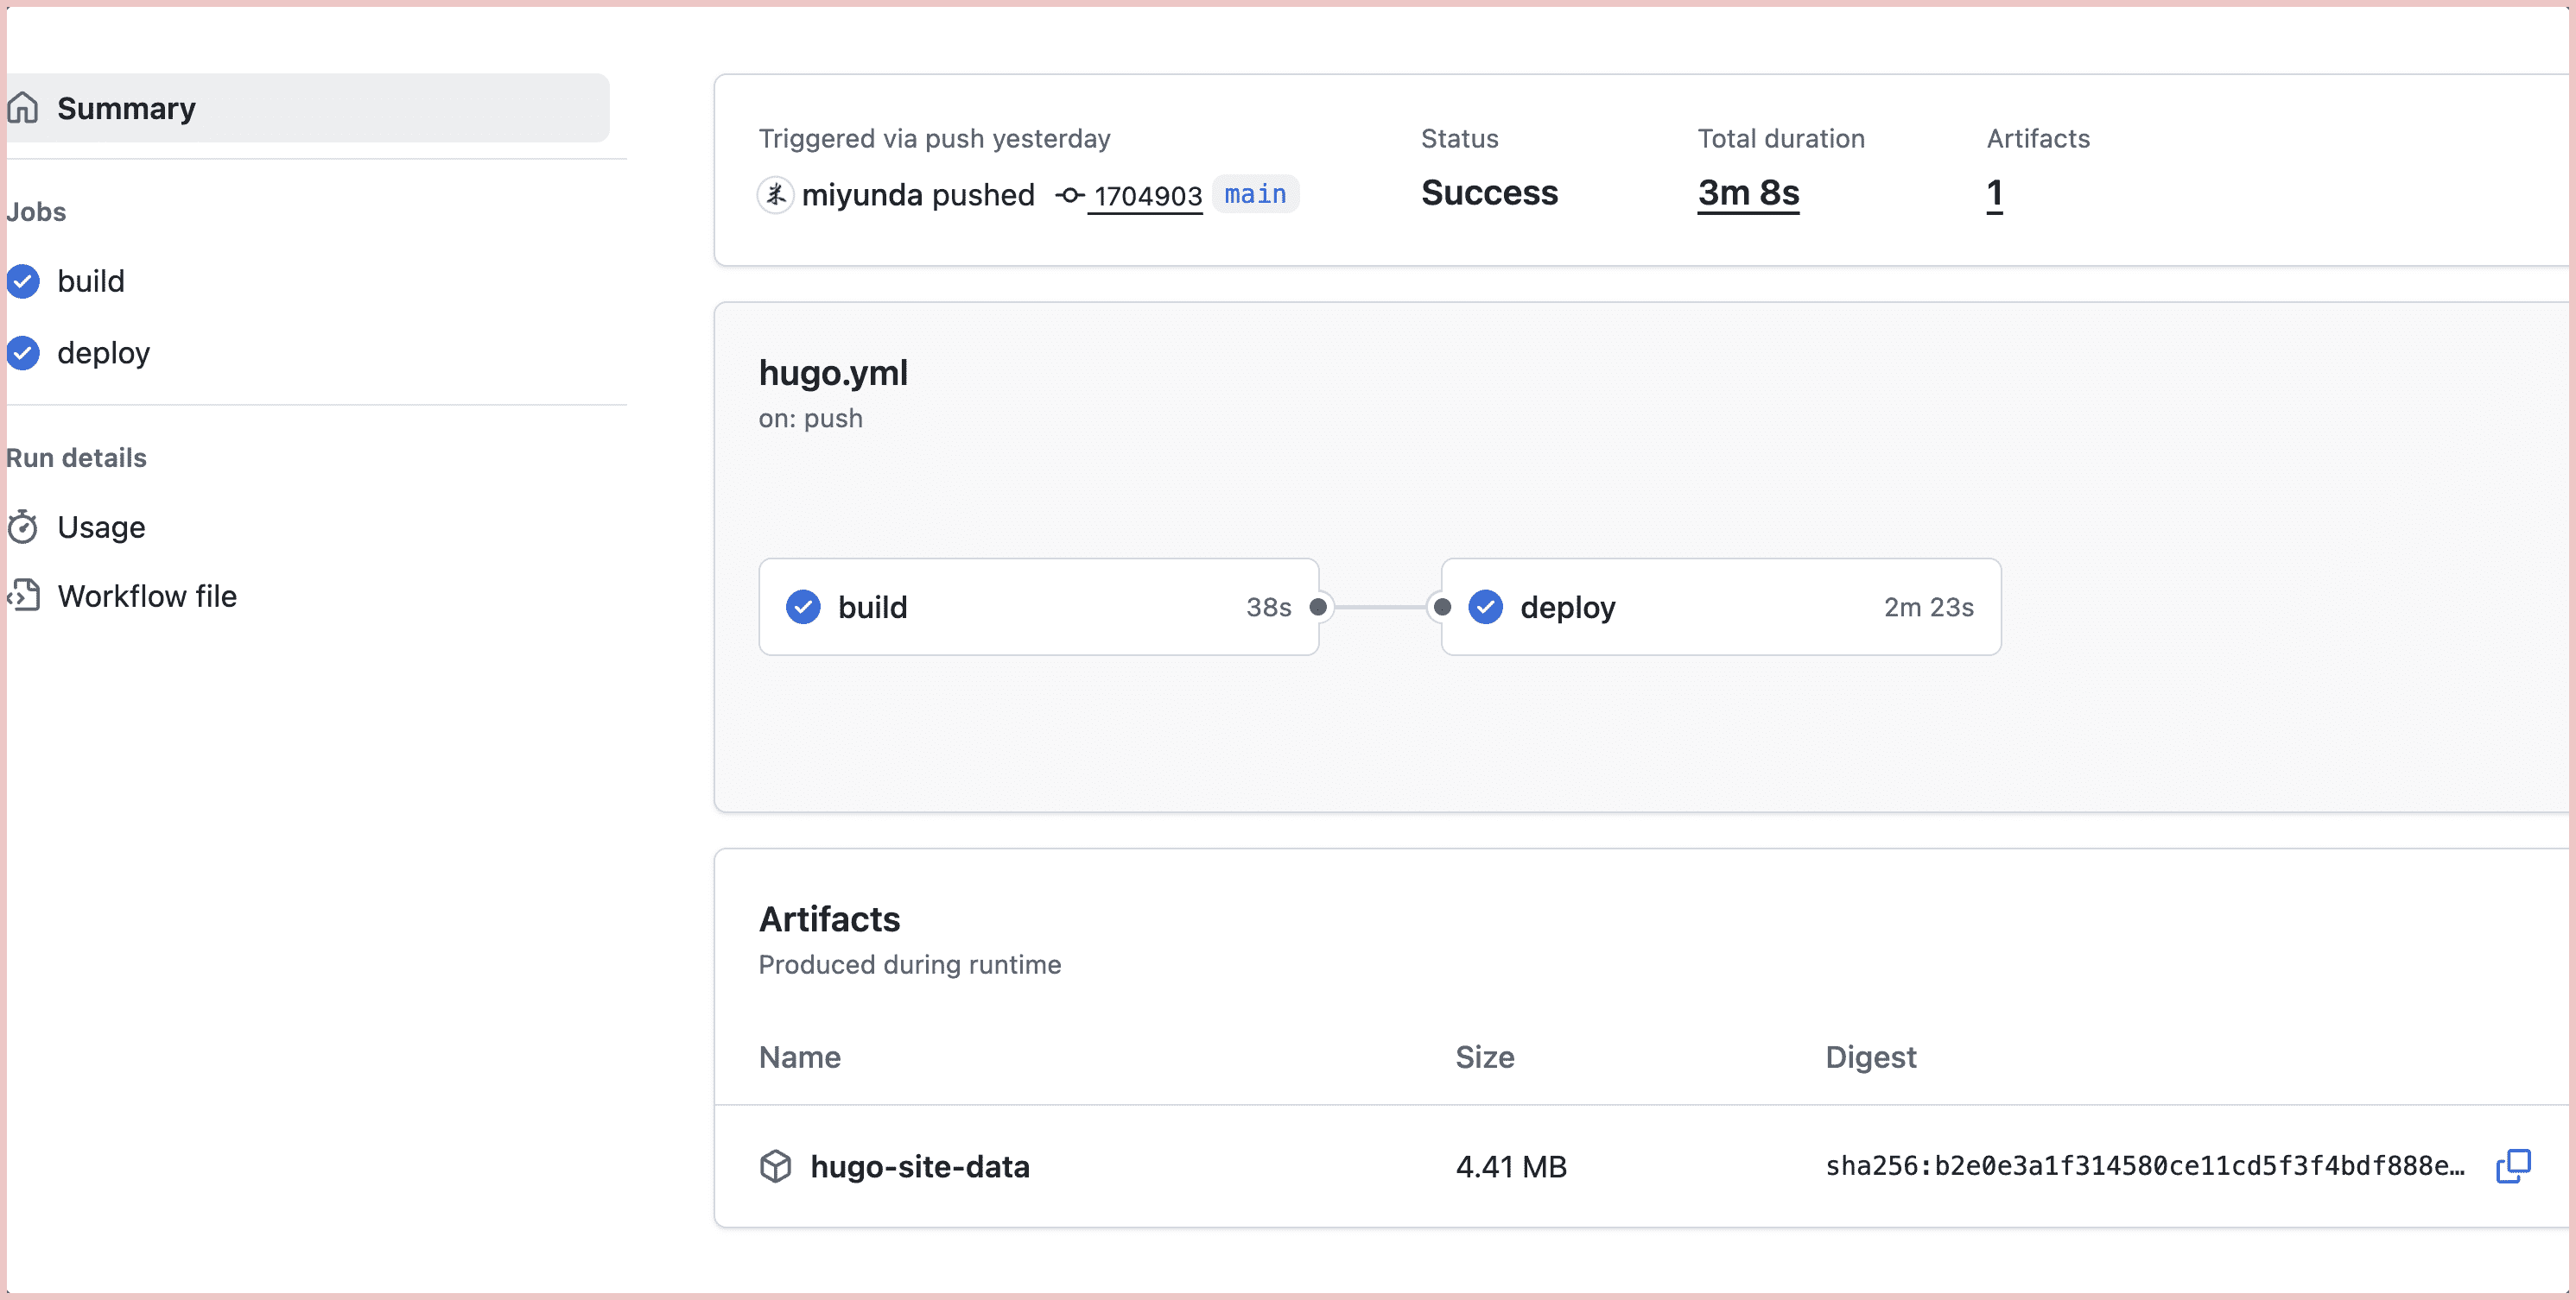Click miyunda's avatar icon
This screenshot has width=2576, height=1300.
(775, 195)
